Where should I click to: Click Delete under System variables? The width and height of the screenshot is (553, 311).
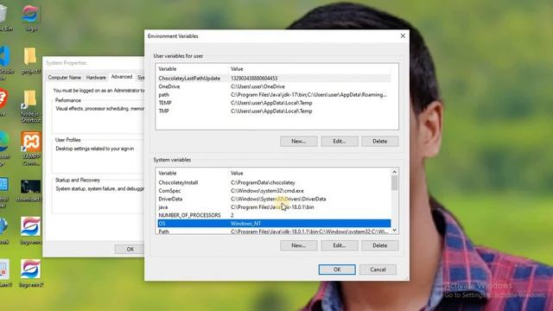tap(380, 245)
